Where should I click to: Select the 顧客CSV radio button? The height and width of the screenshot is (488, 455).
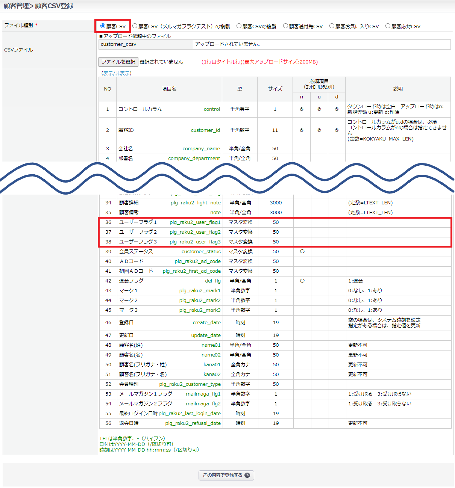click(x=103, y=26)
